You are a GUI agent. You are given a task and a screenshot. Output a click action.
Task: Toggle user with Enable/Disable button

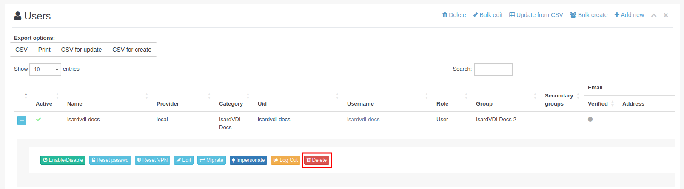point(63,160)
